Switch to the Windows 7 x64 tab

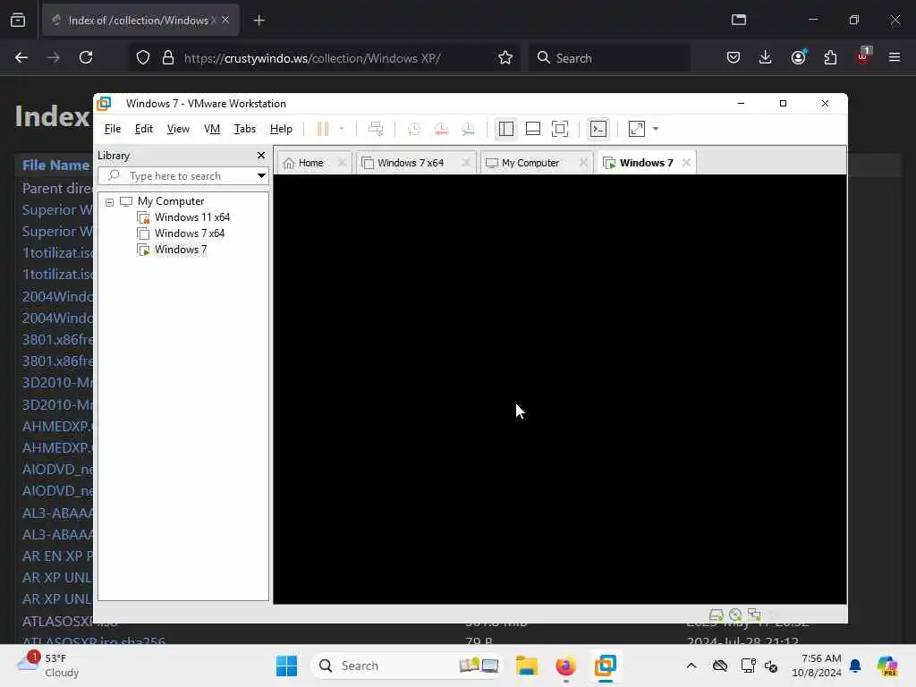pos(410,163)
